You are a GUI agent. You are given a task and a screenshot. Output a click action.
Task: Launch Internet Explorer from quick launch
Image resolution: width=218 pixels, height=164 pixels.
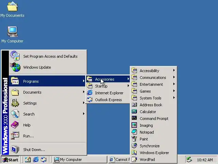tap(36, 160)
